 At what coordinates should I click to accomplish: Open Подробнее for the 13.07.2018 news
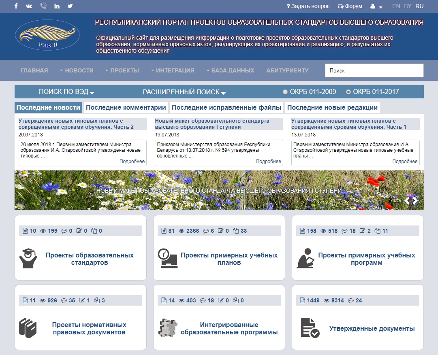coord(405,162)
